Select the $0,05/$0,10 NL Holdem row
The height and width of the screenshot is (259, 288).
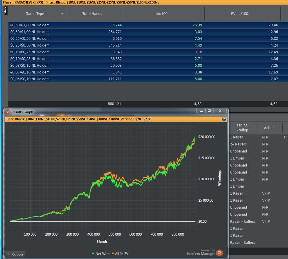[x=148, y=79]
